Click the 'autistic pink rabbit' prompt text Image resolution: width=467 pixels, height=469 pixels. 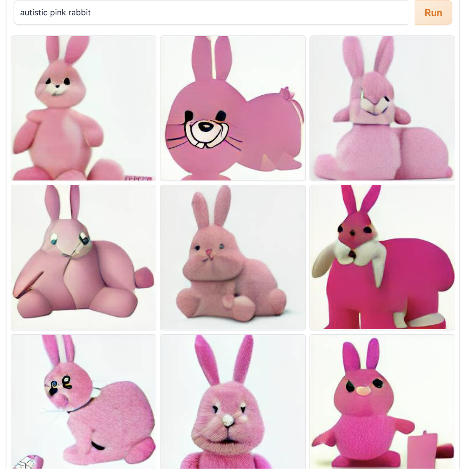(55, 13)
